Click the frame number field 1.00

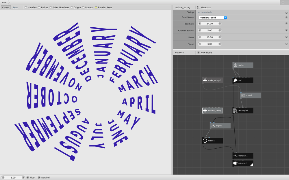point(13,177)
